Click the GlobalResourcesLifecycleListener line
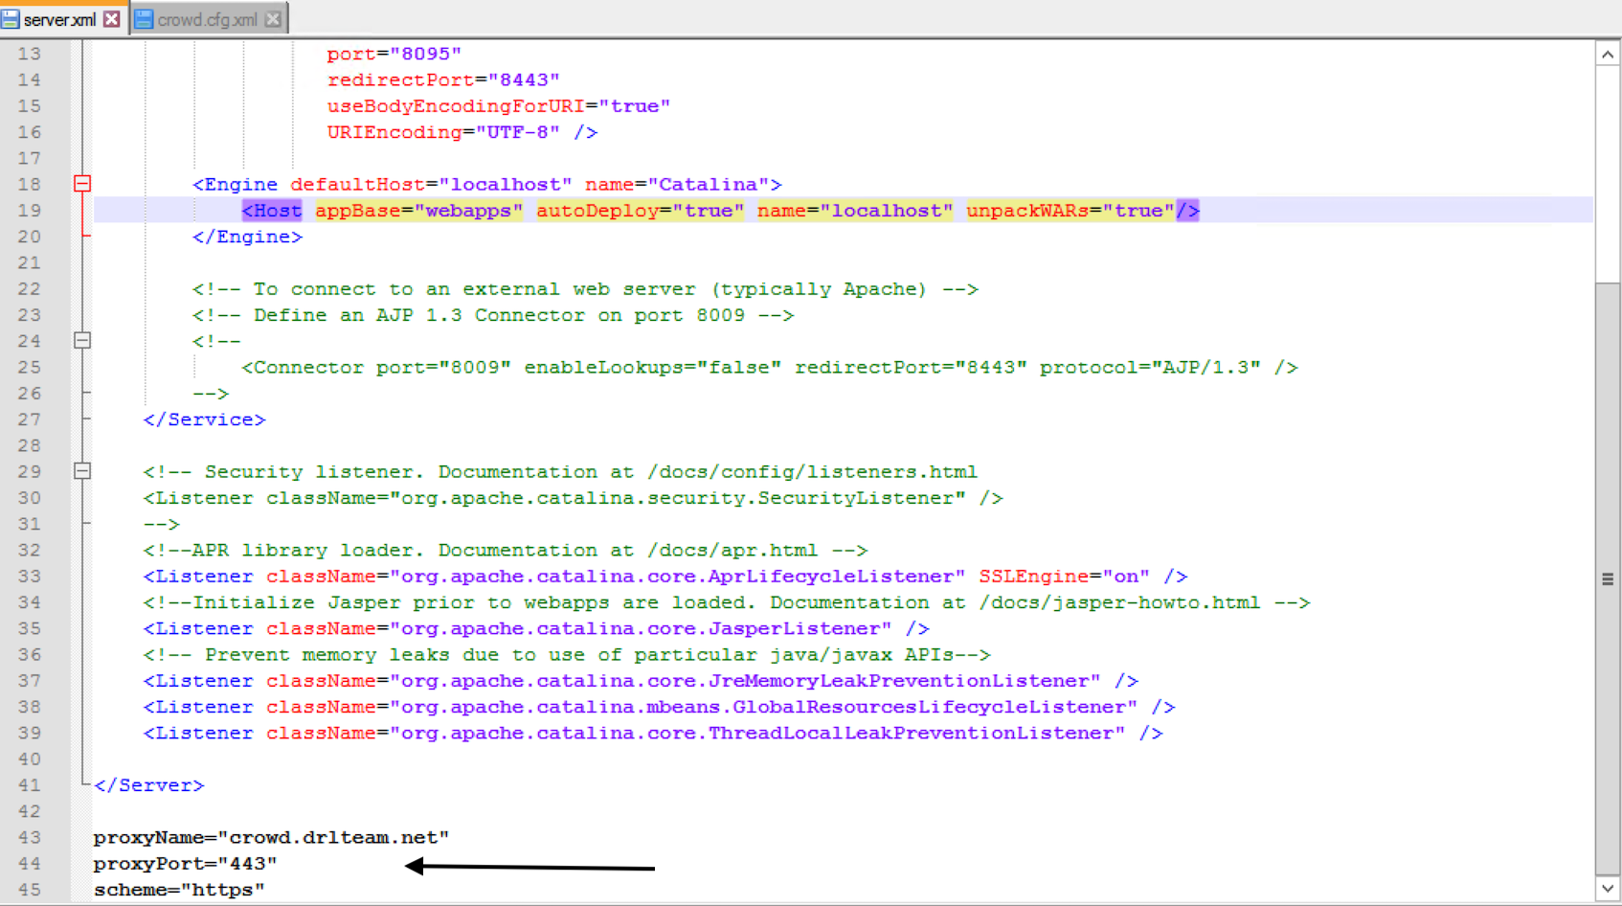 [x=659, y=707]
